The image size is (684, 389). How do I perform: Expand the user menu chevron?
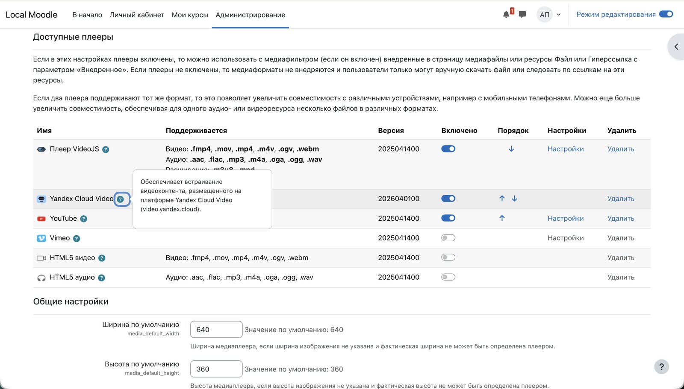tap(558, 15)
